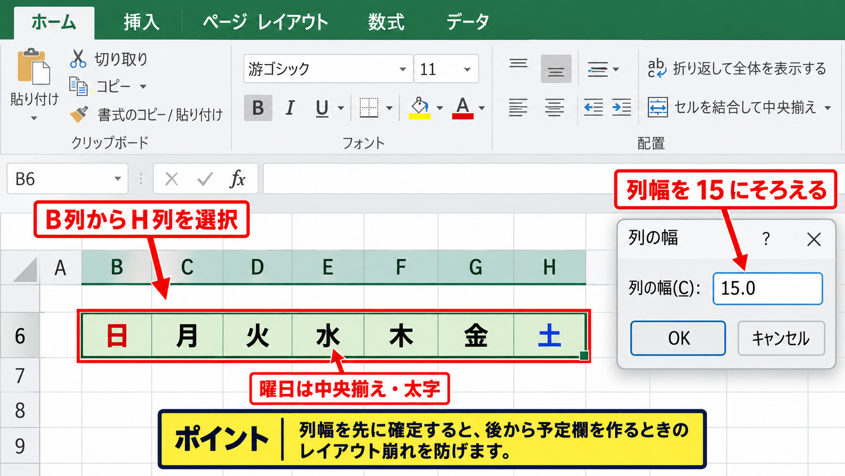Expand the font color palette arrow
This screenshot has height=476, width=845.
coord(482,108)
